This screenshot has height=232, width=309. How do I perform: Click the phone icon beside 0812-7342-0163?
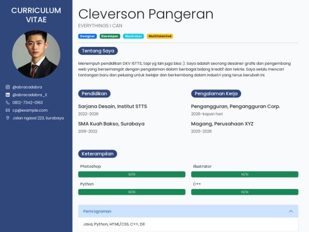click(x=7, y=103)
